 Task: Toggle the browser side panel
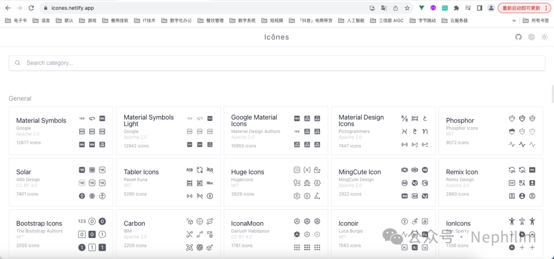[x=480, y=8]
